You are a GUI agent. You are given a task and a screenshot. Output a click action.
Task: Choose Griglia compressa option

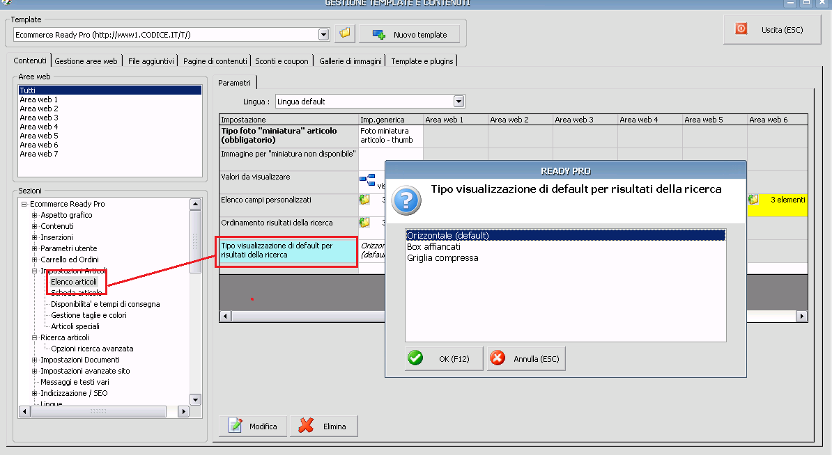click(x=566, y=258)
